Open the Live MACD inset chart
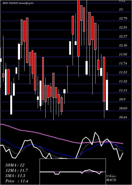 click(x=73, y=172)
